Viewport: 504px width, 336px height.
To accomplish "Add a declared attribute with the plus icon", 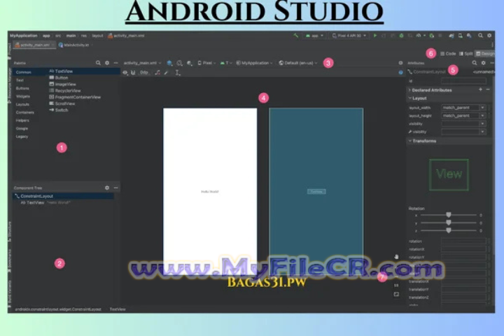I will click(480, 90).
